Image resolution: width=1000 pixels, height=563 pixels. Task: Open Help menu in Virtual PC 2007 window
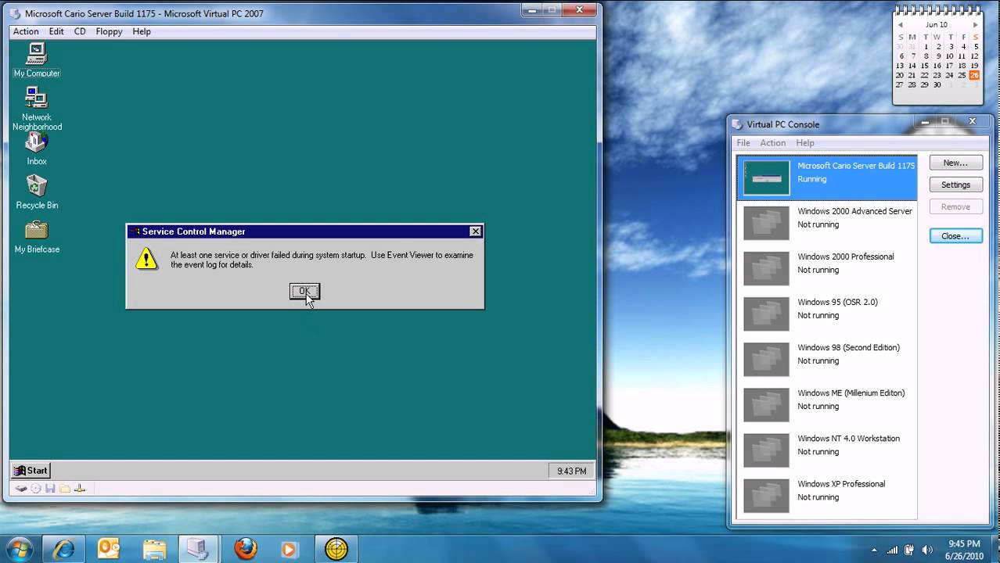(x=142, y=31)
